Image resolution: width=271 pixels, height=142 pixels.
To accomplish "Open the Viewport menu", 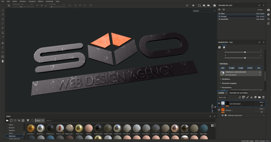I will (32, 1).
